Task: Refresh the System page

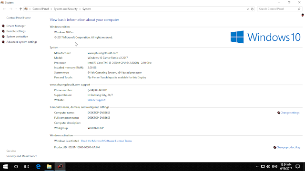Action: point(252,9)
